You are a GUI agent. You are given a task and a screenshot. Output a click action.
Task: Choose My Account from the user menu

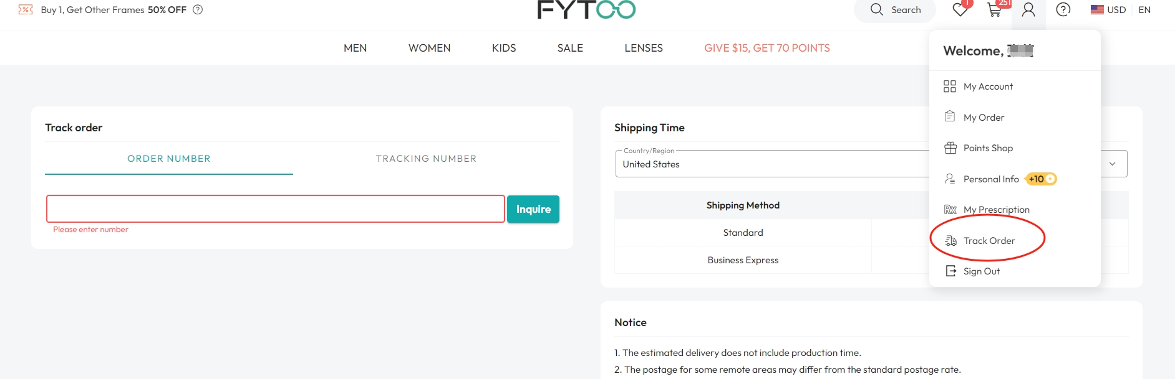988,87
